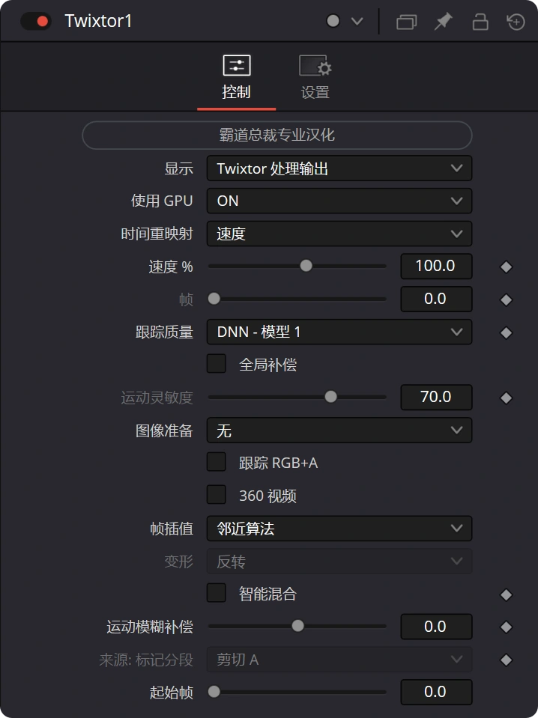
Task: Switch to the 控制 tab
Action: point(237,77)
